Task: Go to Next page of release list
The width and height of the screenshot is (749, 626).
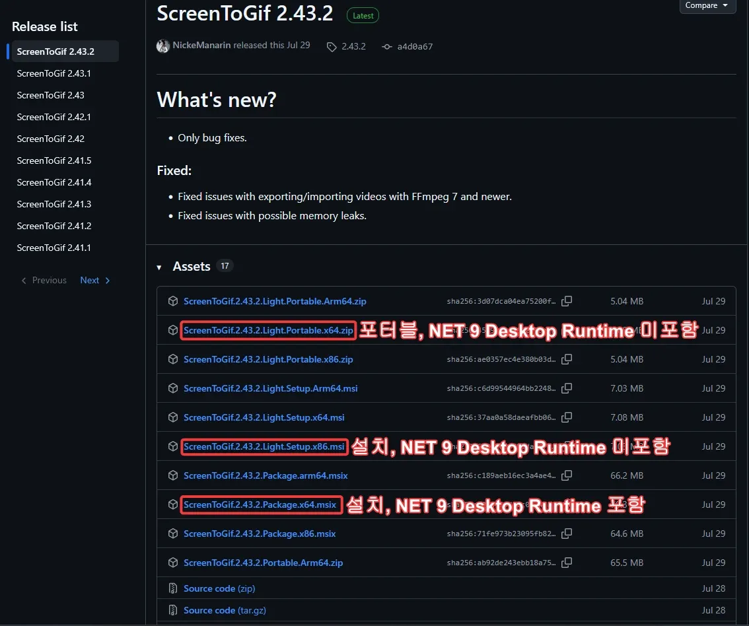Action: coord(95,280)
